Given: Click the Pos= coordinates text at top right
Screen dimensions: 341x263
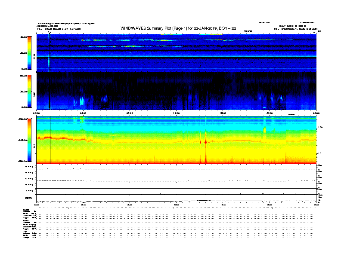Looking at the screenshot, I should coord(295,29).
